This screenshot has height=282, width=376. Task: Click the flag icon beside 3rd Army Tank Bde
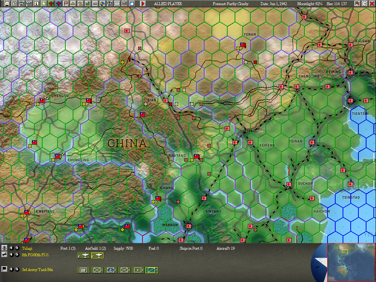pyautogui.click(x=4, y=269)
